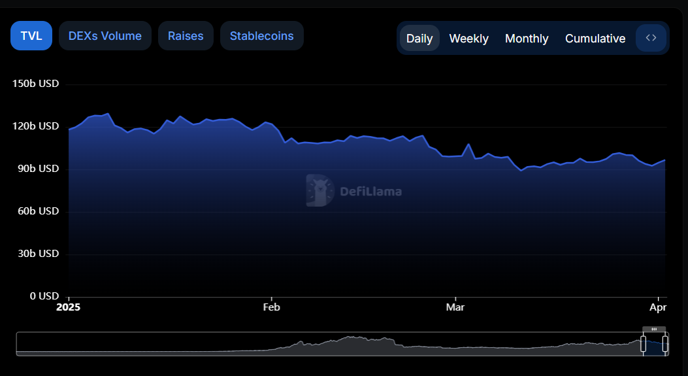Screen dimensions: 688x376
Task: Click the 60b USD axis label
Action: [38, 211]
